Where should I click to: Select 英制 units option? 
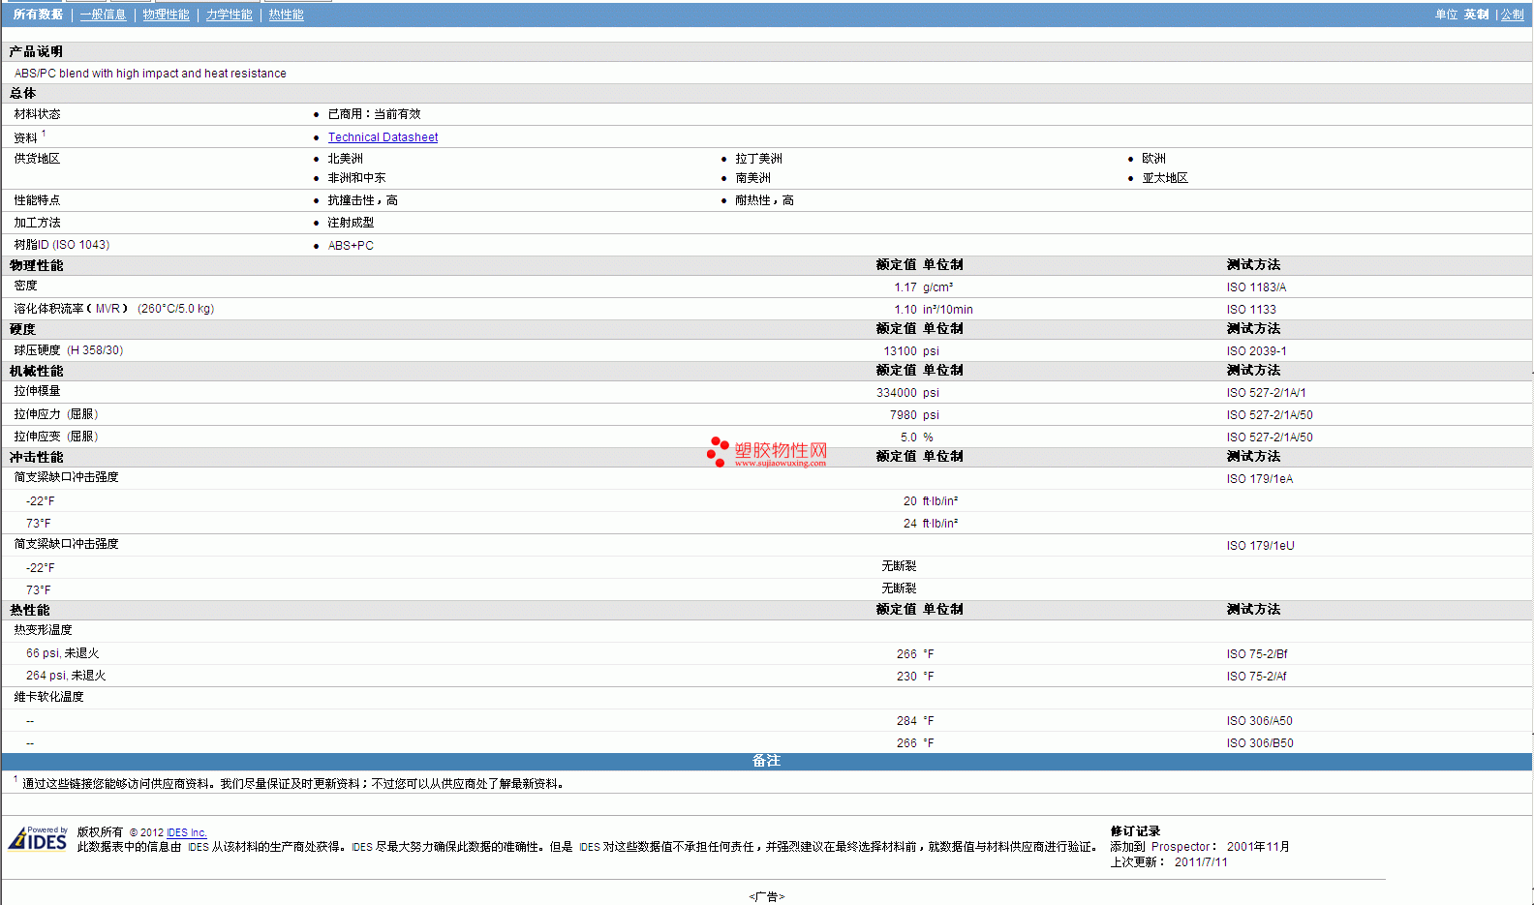[1476, 15]
